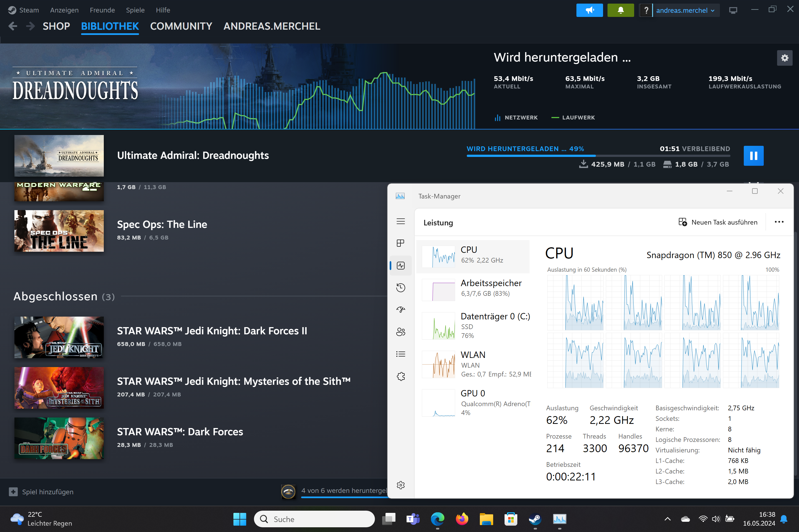Open Steam notifications via bell icon
Image resolution: width=799 pixels, height=532 pixels.
tap(620, 10)
